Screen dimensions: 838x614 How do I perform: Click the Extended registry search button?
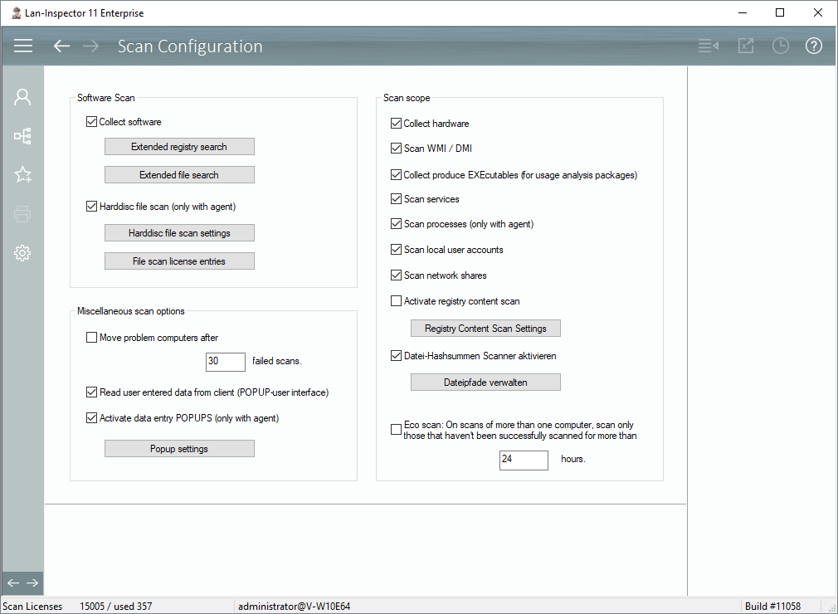(179, 147)
